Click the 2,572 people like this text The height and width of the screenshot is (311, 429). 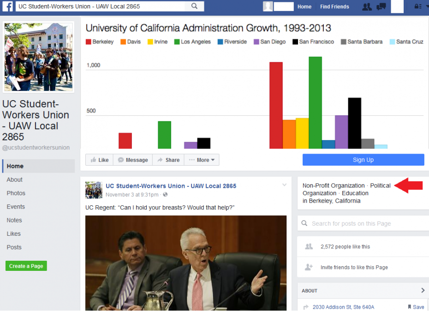(346, 247)
